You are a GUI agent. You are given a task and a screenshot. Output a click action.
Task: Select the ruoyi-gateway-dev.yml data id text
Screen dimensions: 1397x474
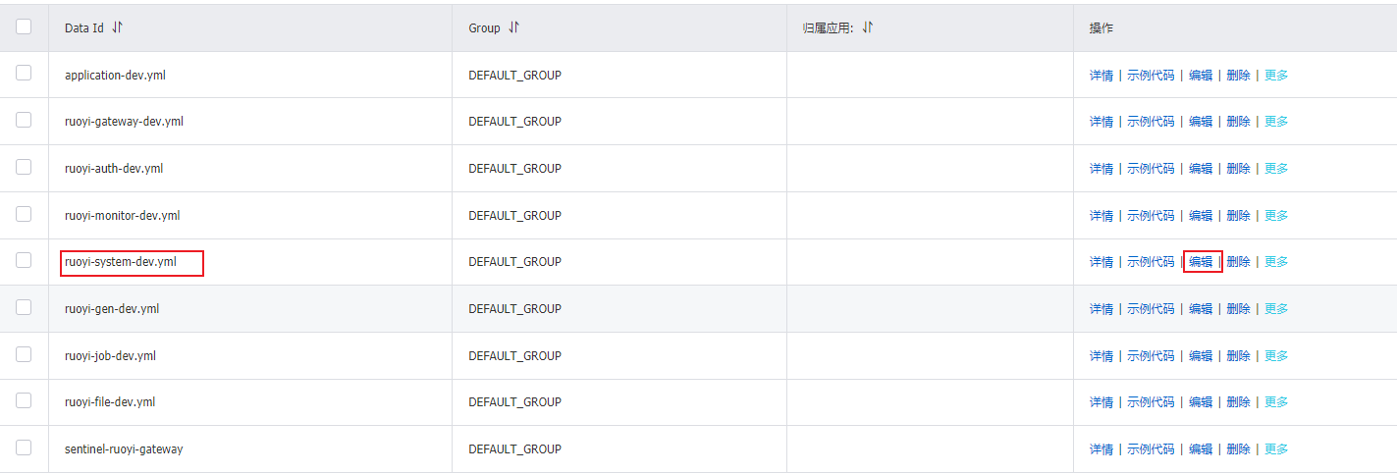124,122
